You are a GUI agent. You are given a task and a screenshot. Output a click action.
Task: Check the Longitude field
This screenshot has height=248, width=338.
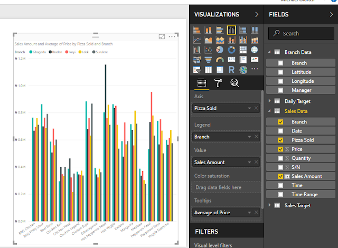pyautogui.click(x=280, y=81)
